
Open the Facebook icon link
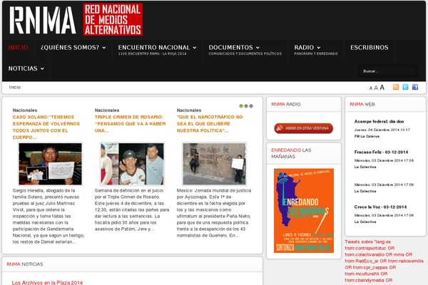coord(415,87)
